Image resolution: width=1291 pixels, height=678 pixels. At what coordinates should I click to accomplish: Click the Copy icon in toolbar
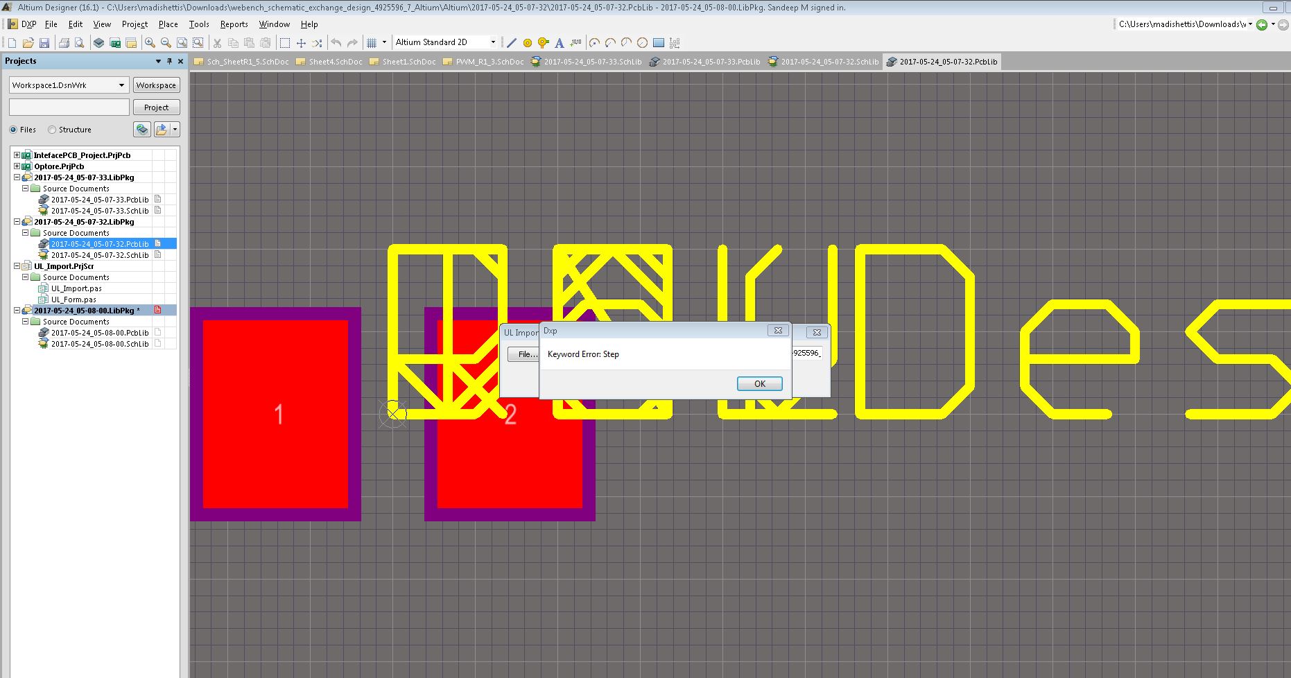pos(233,43)
